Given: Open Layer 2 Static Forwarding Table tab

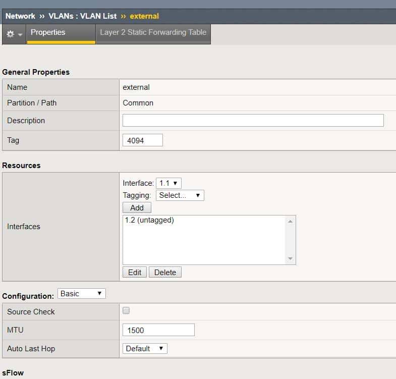Looking at the screenshot, I should pyautogui.click(x=153, y=32).
